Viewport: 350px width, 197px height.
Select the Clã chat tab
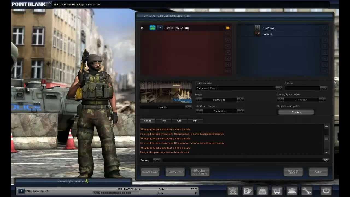(x=179, y=121)
